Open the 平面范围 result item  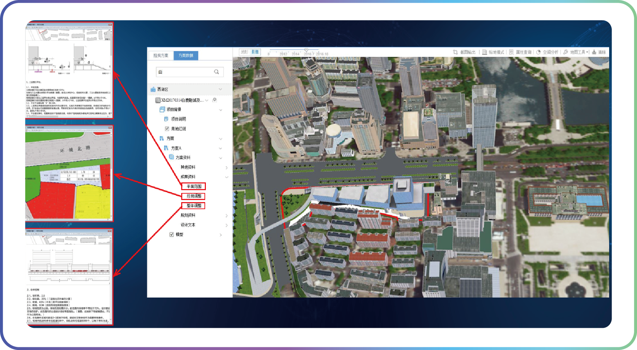(x=194, y=186)
